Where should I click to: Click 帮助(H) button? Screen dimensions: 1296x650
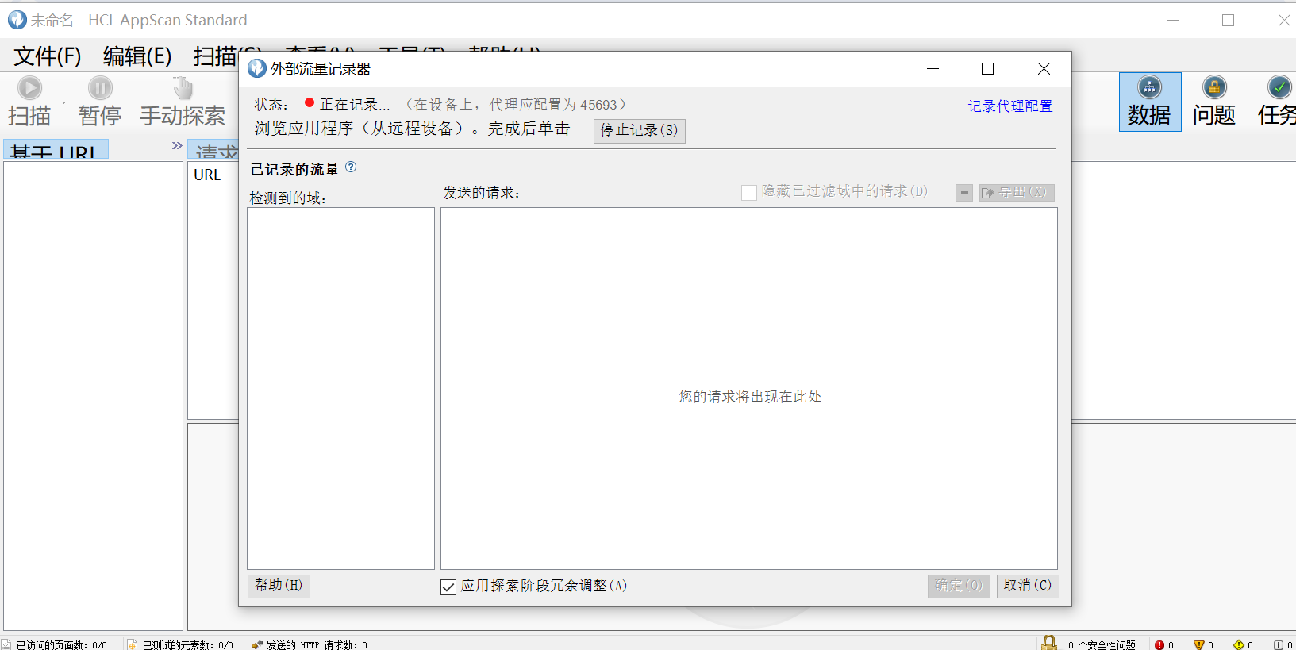click(x=279, y=586)
